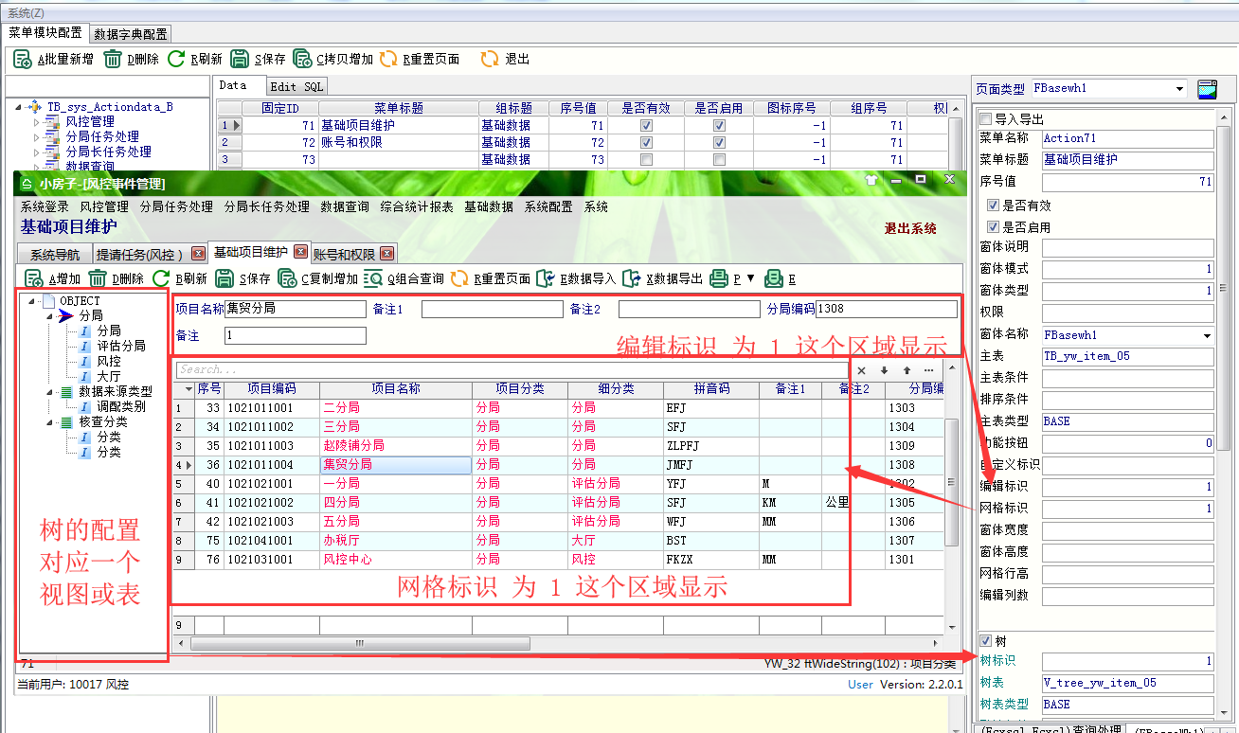This screenshot has width=1239, height=733.
Task: Click C拷贝增加 copy-add toolbar icon
Action: pyautogui.click(x=303, y=59)
